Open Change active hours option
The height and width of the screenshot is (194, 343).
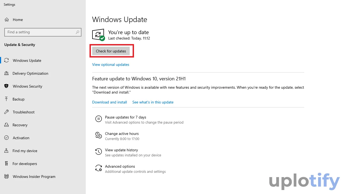click(x=122, y=134)
